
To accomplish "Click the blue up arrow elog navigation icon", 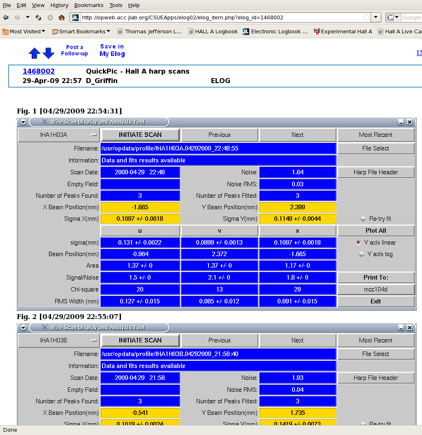I will [x=35, y=53].
